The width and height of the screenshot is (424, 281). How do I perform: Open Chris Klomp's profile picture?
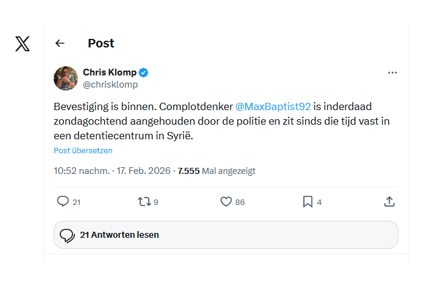[66, 78]
